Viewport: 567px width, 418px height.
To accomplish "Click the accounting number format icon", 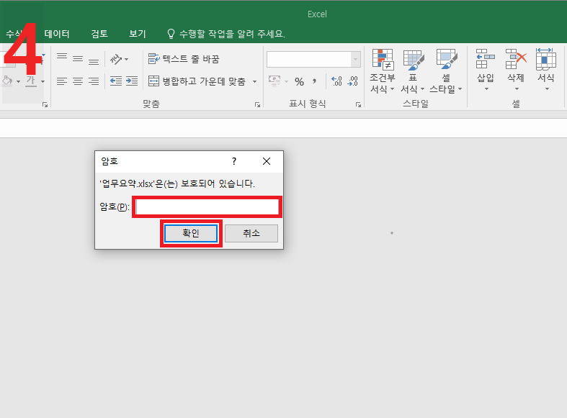I will point(274,81).
